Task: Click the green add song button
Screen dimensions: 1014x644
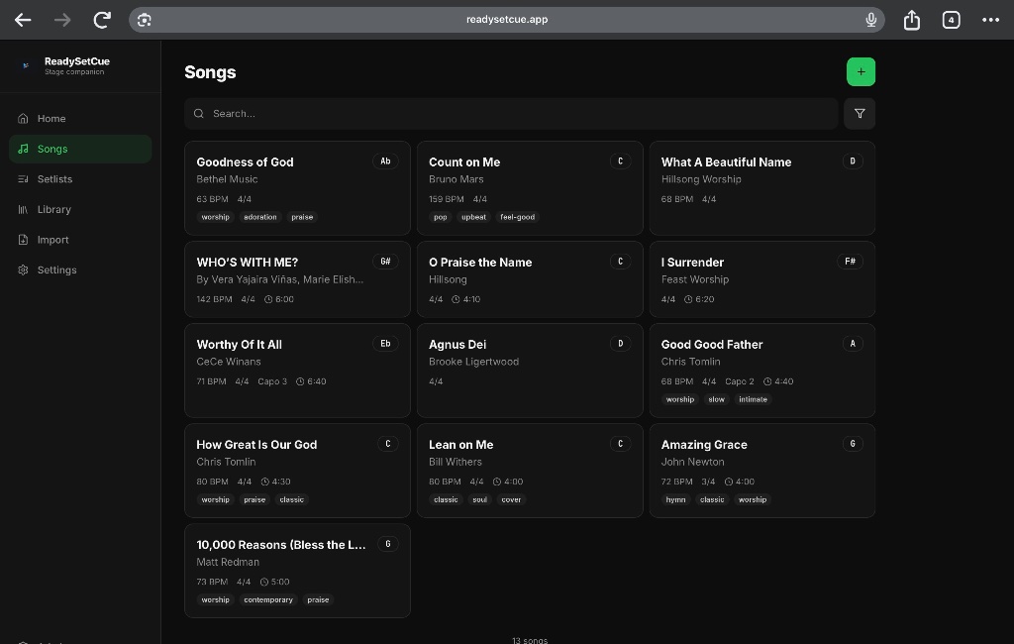Action: click(861, 72)
